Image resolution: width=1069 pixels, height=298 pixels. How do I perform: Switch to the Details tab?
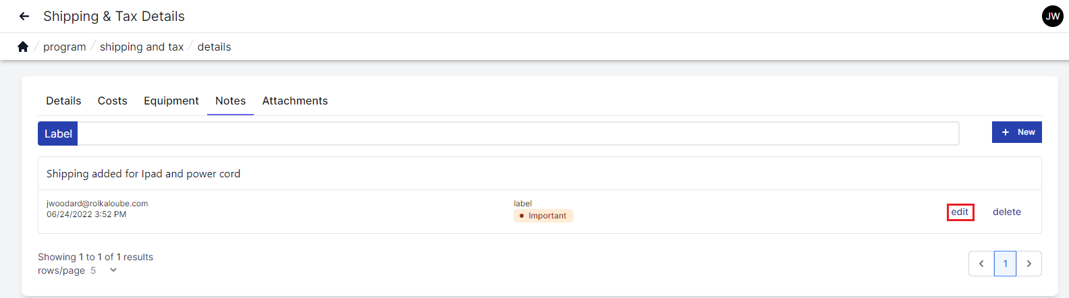click(63, 101)
